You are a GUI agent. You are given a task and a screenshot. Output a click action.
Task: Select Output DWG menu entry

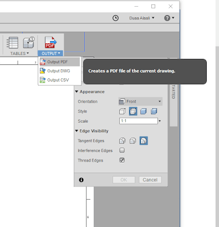point(60,71)
